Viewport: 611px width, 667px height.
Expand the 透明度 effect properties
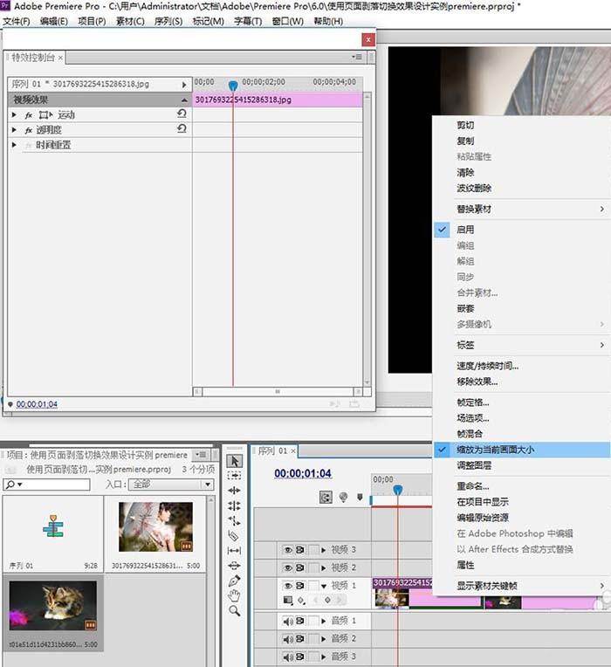point(15,130)
